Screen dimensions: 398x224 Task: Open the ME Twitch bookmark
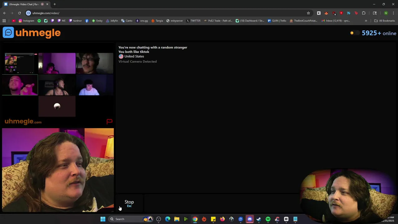[62, 21]
